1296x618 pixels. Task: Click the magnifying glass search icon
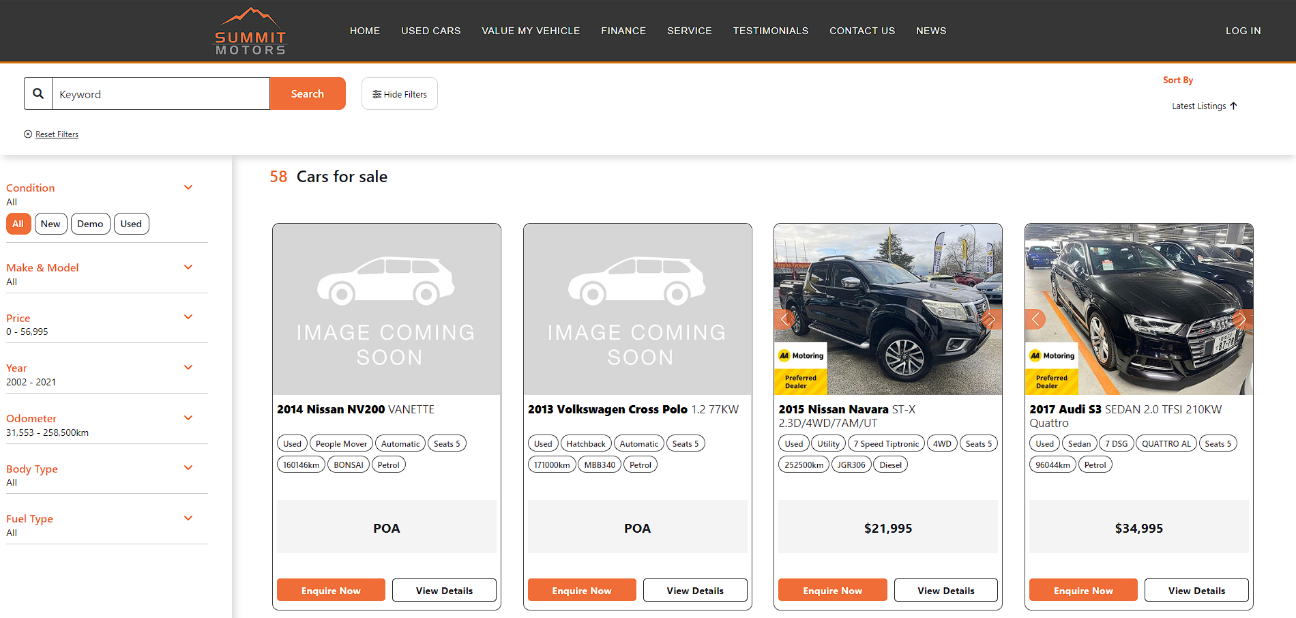click(38, 93)
